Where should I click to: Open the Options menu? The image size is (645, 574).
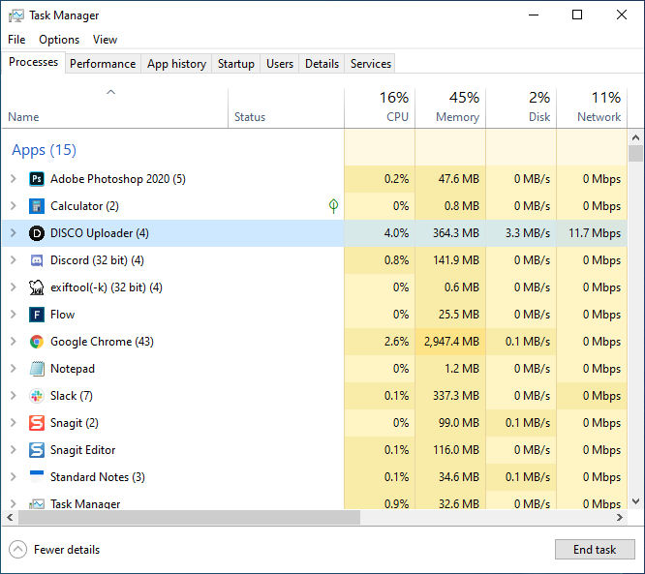point(59,40)
